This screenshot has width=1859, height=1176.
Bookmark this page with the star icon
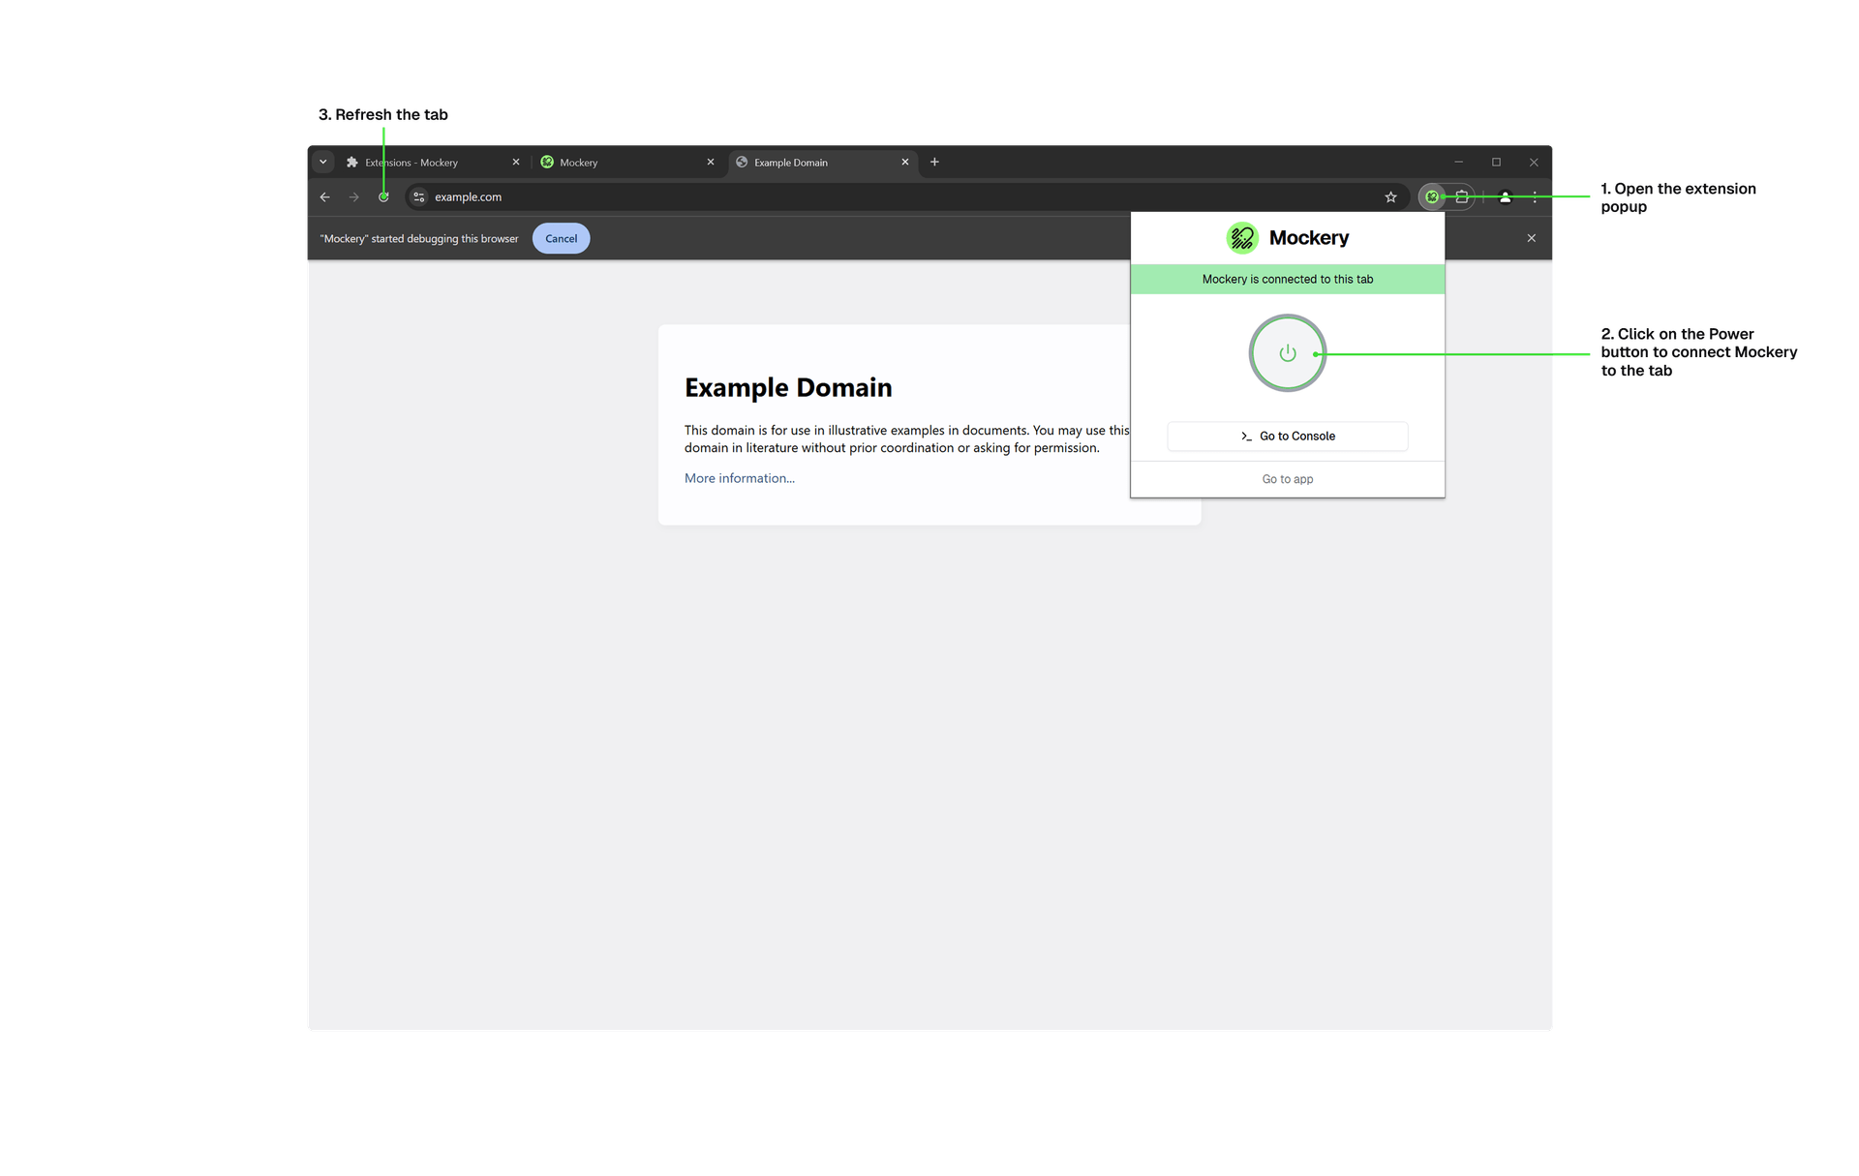(x=1390, y=197)
